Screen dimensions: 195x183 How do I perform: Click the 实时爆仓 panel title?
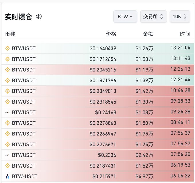coord(19,17)
